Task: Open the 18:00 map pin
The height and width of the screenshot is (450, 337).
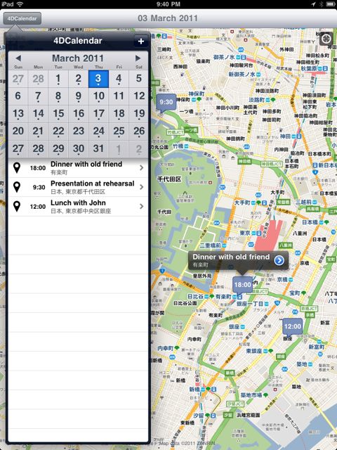Action: tap(242, 285)
